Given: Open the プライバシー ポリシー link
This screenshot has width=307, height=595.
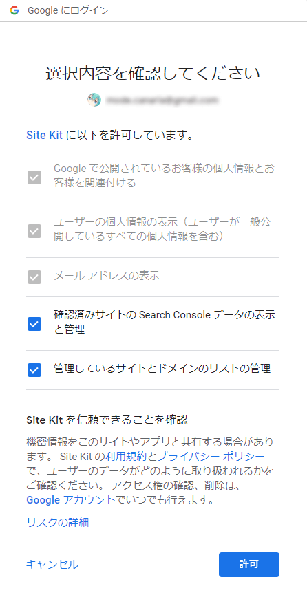Looking at the screenshot, I should pyautogui.click(x=211, y=456).
